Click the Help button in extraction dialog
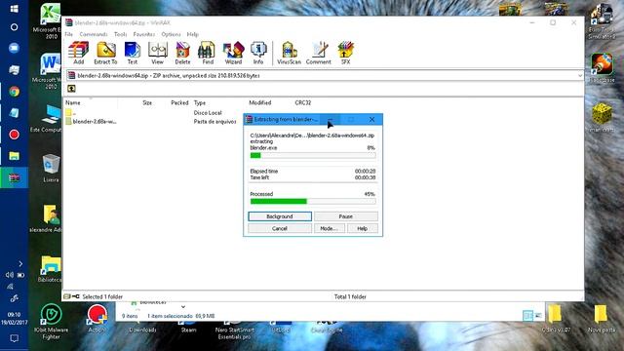The height and width of the screenshot is (351, 624). (x=362, y=228)
